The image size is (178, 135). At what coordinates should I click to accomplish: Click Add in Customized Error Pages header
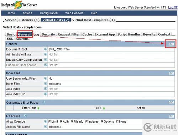pyautogui.click(x=171, y=102)
